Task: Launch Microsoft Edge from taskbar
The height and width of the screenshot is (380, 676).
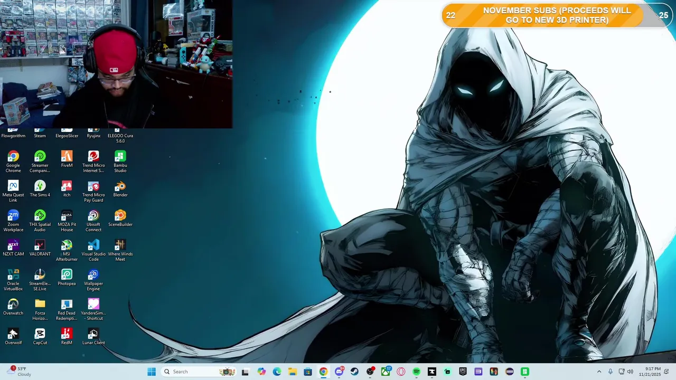Action: (x=277, y=372)
